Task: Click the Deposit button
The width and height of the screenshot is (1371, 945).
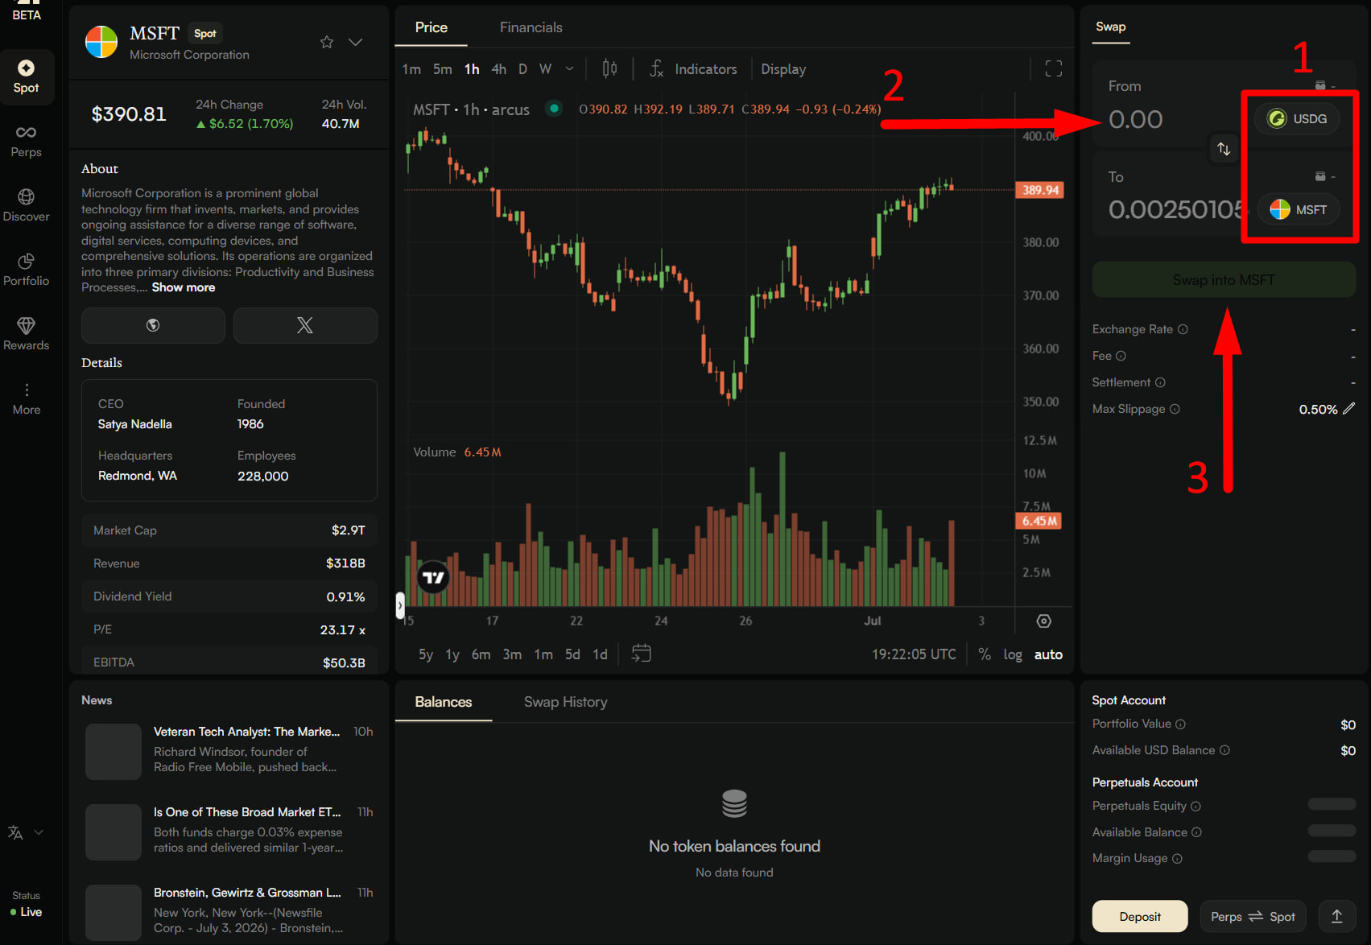Action: coord(1140,916)
